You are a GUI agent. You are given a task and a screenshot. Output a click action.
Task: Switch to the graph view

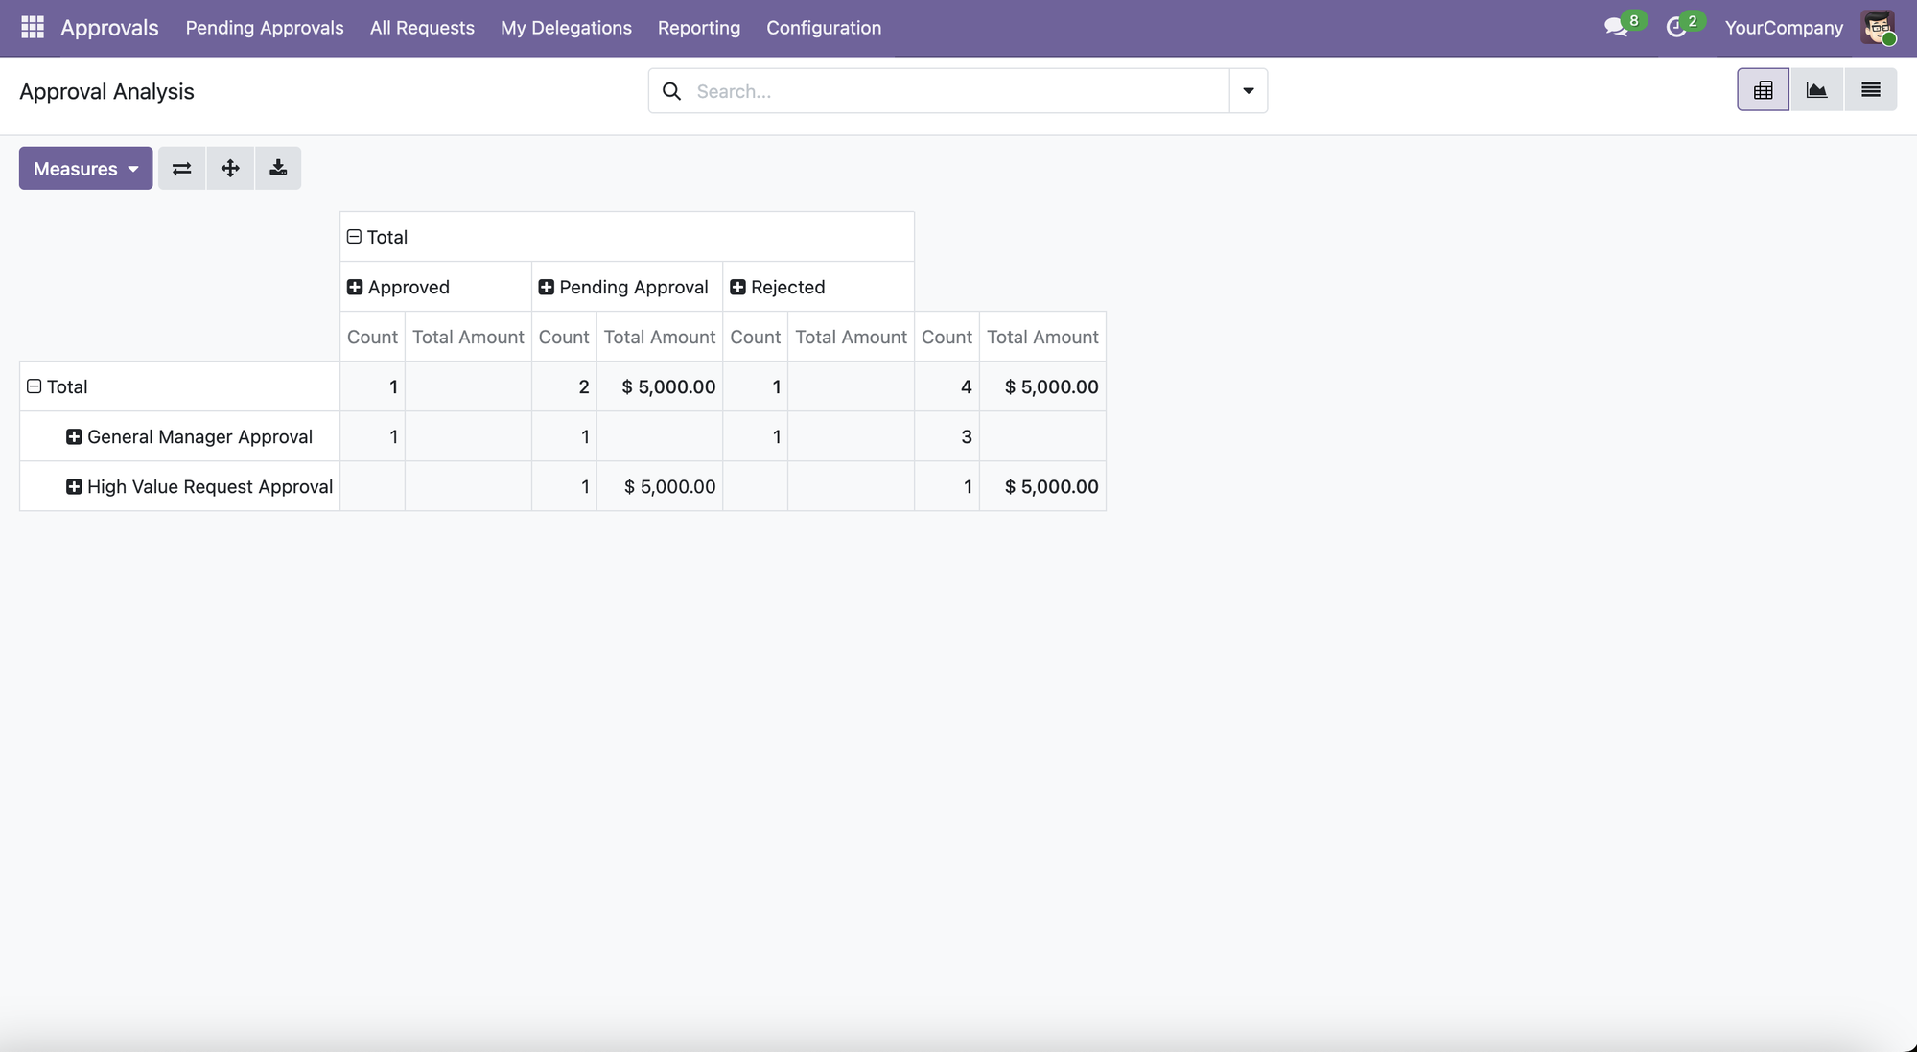[x=1816, y=90]
